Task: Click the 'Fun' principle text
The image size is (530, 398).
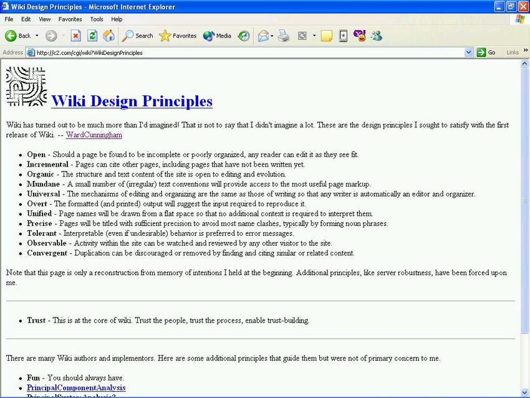Action: [34, 377]
